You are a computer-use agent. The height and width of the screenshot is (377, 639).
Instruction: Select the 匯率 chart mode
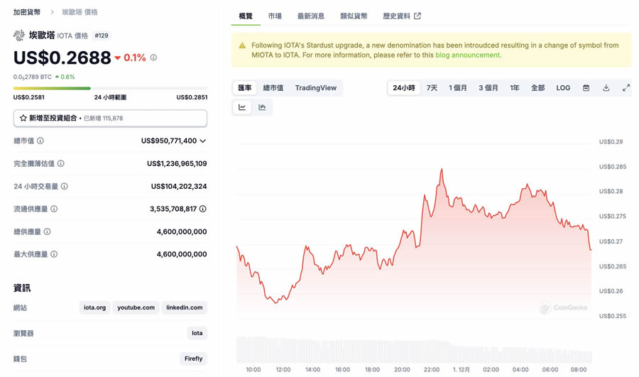coord(245,88)
